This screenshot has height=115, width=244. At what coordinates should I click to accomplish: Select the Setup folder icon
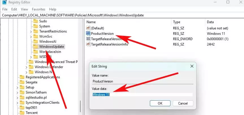(22, 87)
